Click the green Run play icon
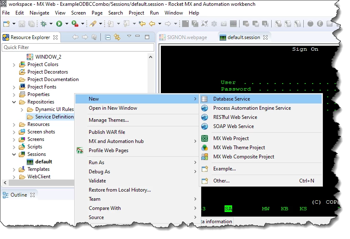Viewport: 350px width, 239px height. pos(59,24)
